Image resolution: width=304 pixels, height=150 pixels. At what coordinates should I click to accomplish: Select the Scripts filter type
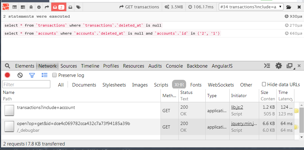point(161,85)
